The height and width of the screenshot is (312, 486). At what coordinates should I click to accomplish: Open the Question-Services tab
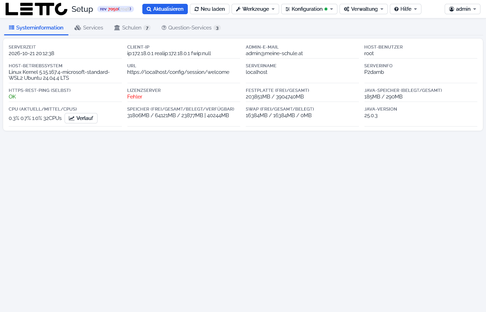pyautogui.click(x=191, y=28)
